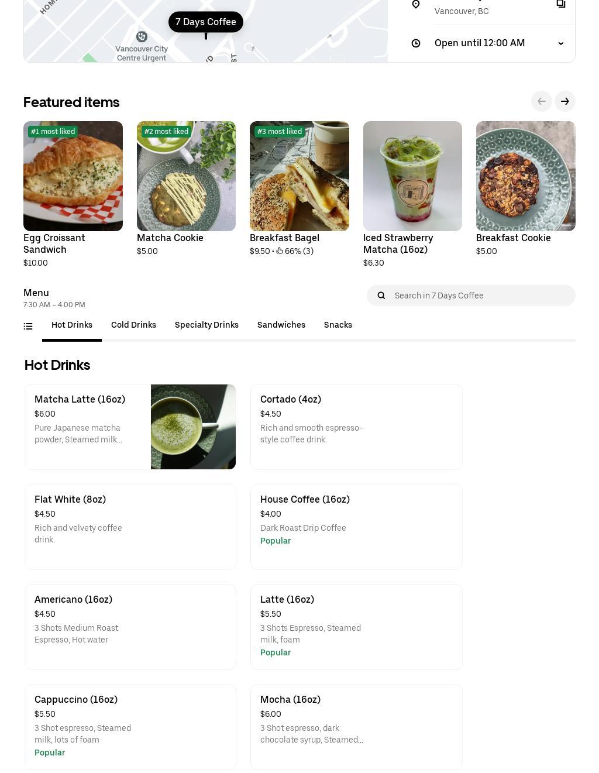Viewport: 599px width, 773px height.
Task: Click the previous featured items arrow
Action: tap(542, 101)
